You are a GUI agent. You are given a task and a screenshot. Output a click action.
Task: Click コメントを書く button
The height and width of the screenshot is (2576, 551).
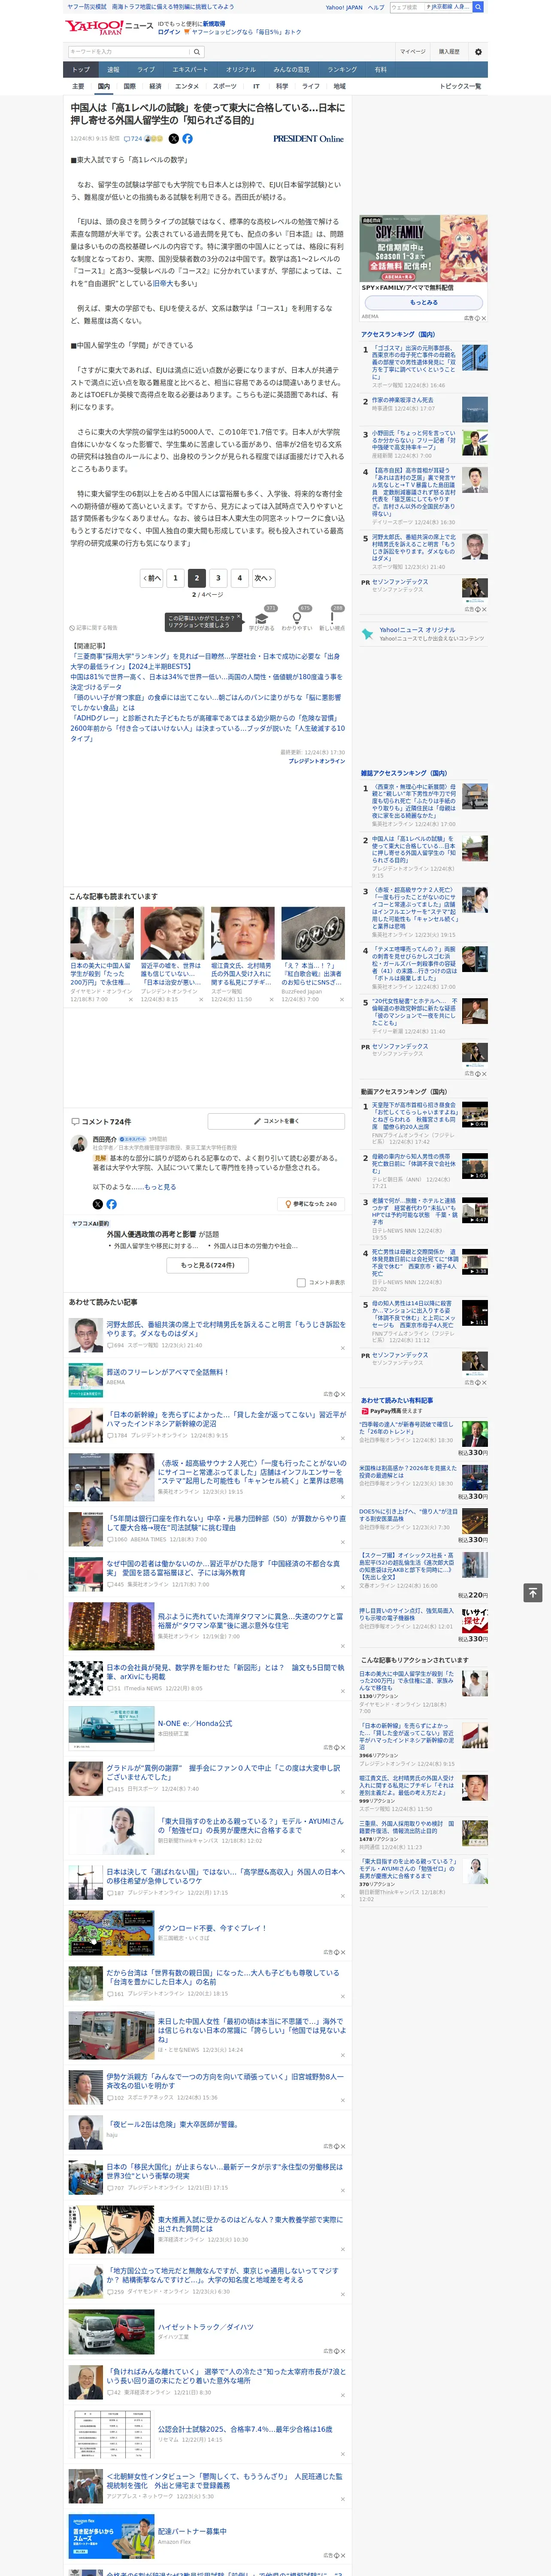point(276,1121)
